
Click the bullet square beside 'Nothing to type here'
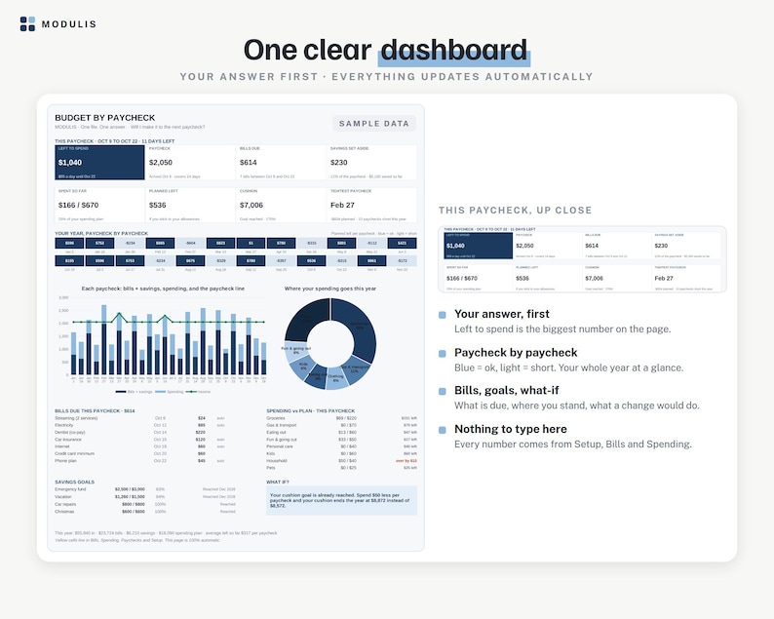443,430
